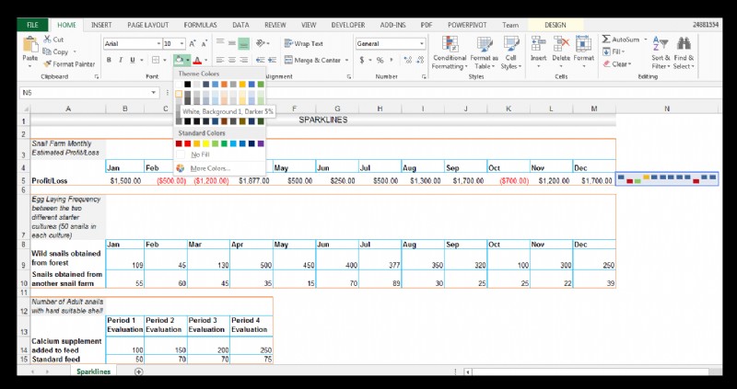Screen dimensions: 737x389
Task: Click the Format Painter brush icon
Action: pos(47,64)
